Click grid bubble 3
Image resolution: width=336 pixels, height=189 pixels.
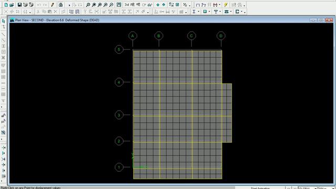(x=119, y=115)
